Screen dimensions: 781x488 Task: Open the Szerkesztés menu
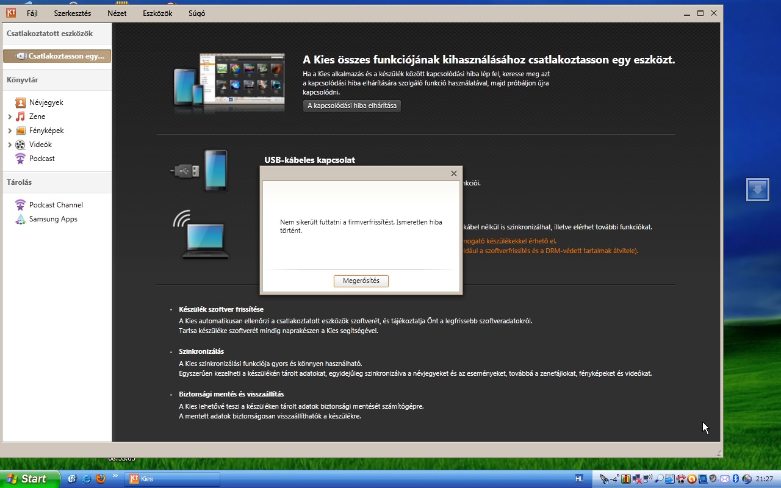click(72, 13)
